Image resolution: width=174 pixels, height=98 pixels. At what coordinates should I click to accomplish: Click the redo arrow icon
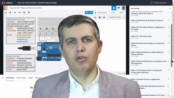point(19,13)
